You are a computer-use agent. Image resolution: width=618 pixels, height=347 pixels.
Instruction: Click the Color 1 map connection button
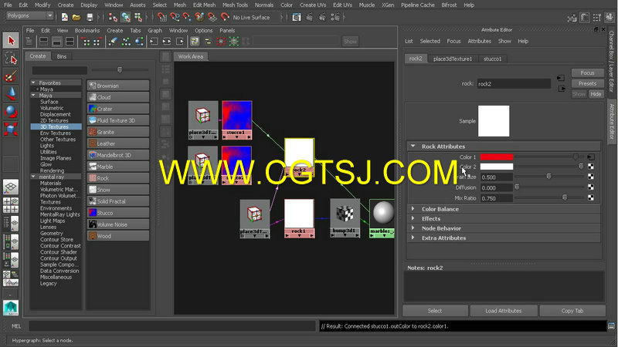click(591, 157)
